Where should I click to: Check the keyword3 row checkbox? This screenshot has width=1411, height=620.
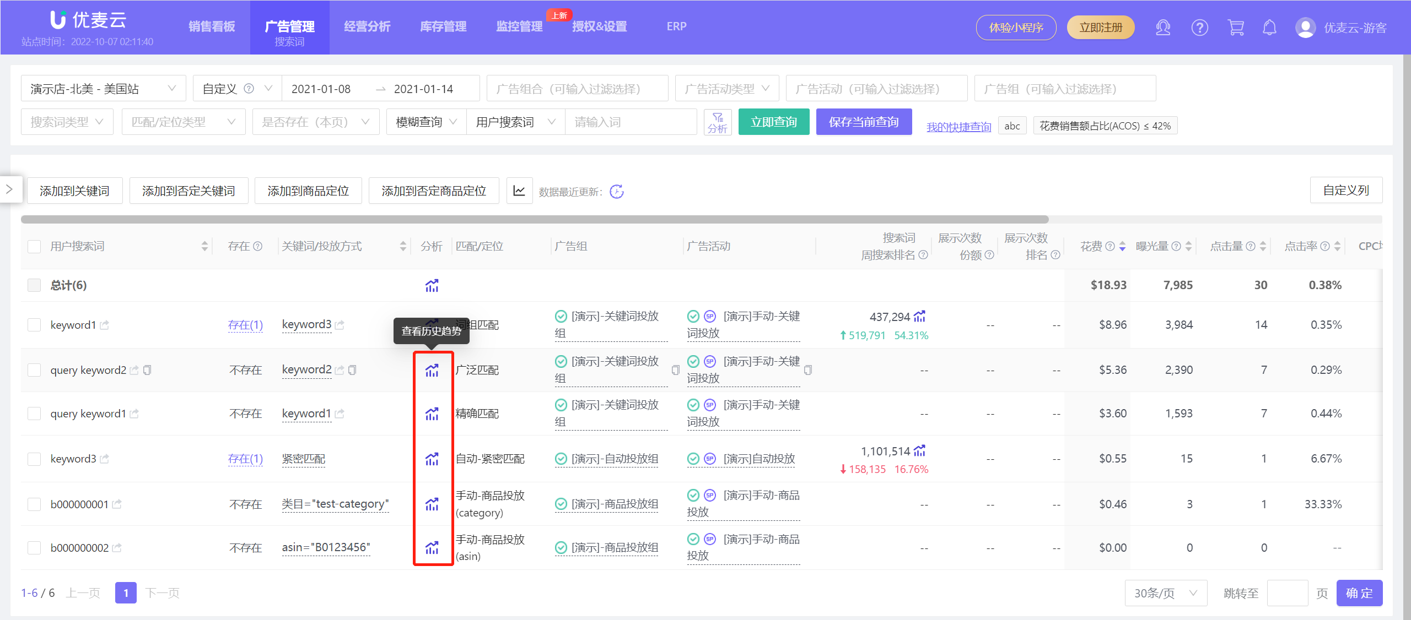[x=34, y=459]
